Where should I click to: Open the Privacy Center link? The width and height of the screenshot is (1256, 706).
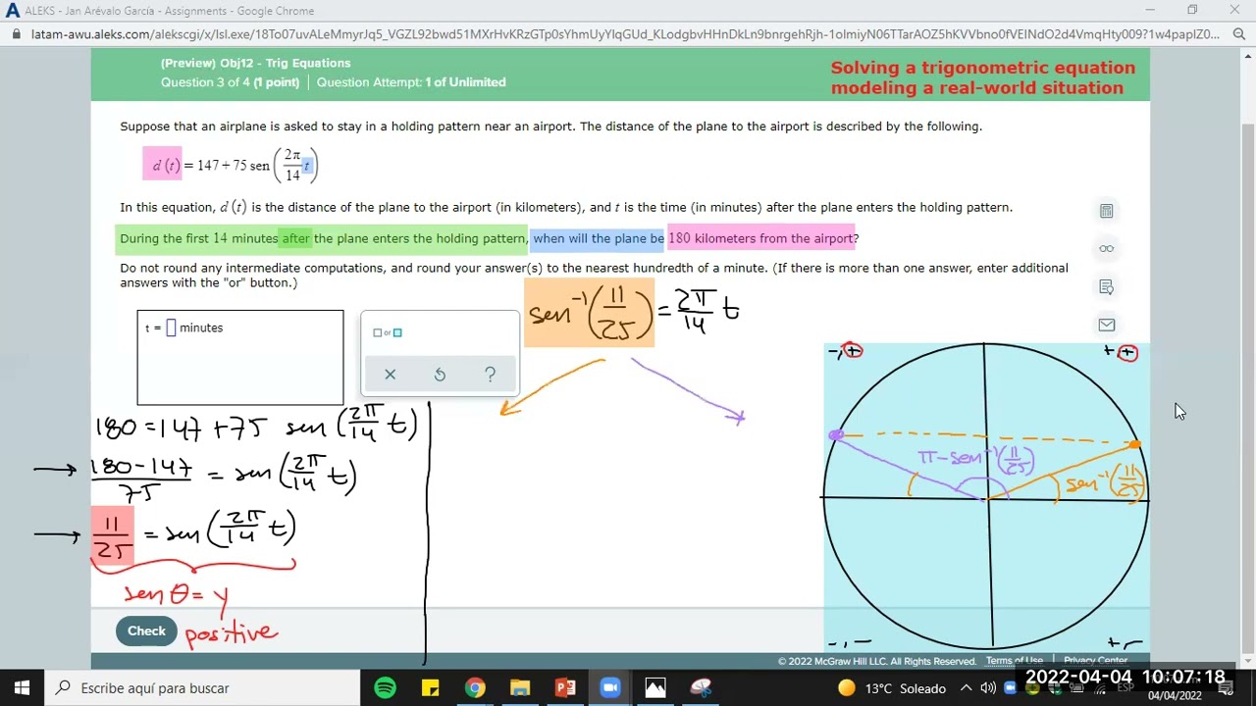(x=1095, y=661)
